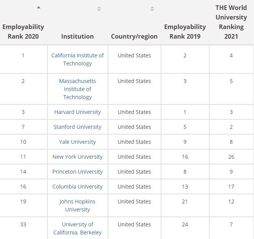Click the Institution column header text

coord(77,36)
